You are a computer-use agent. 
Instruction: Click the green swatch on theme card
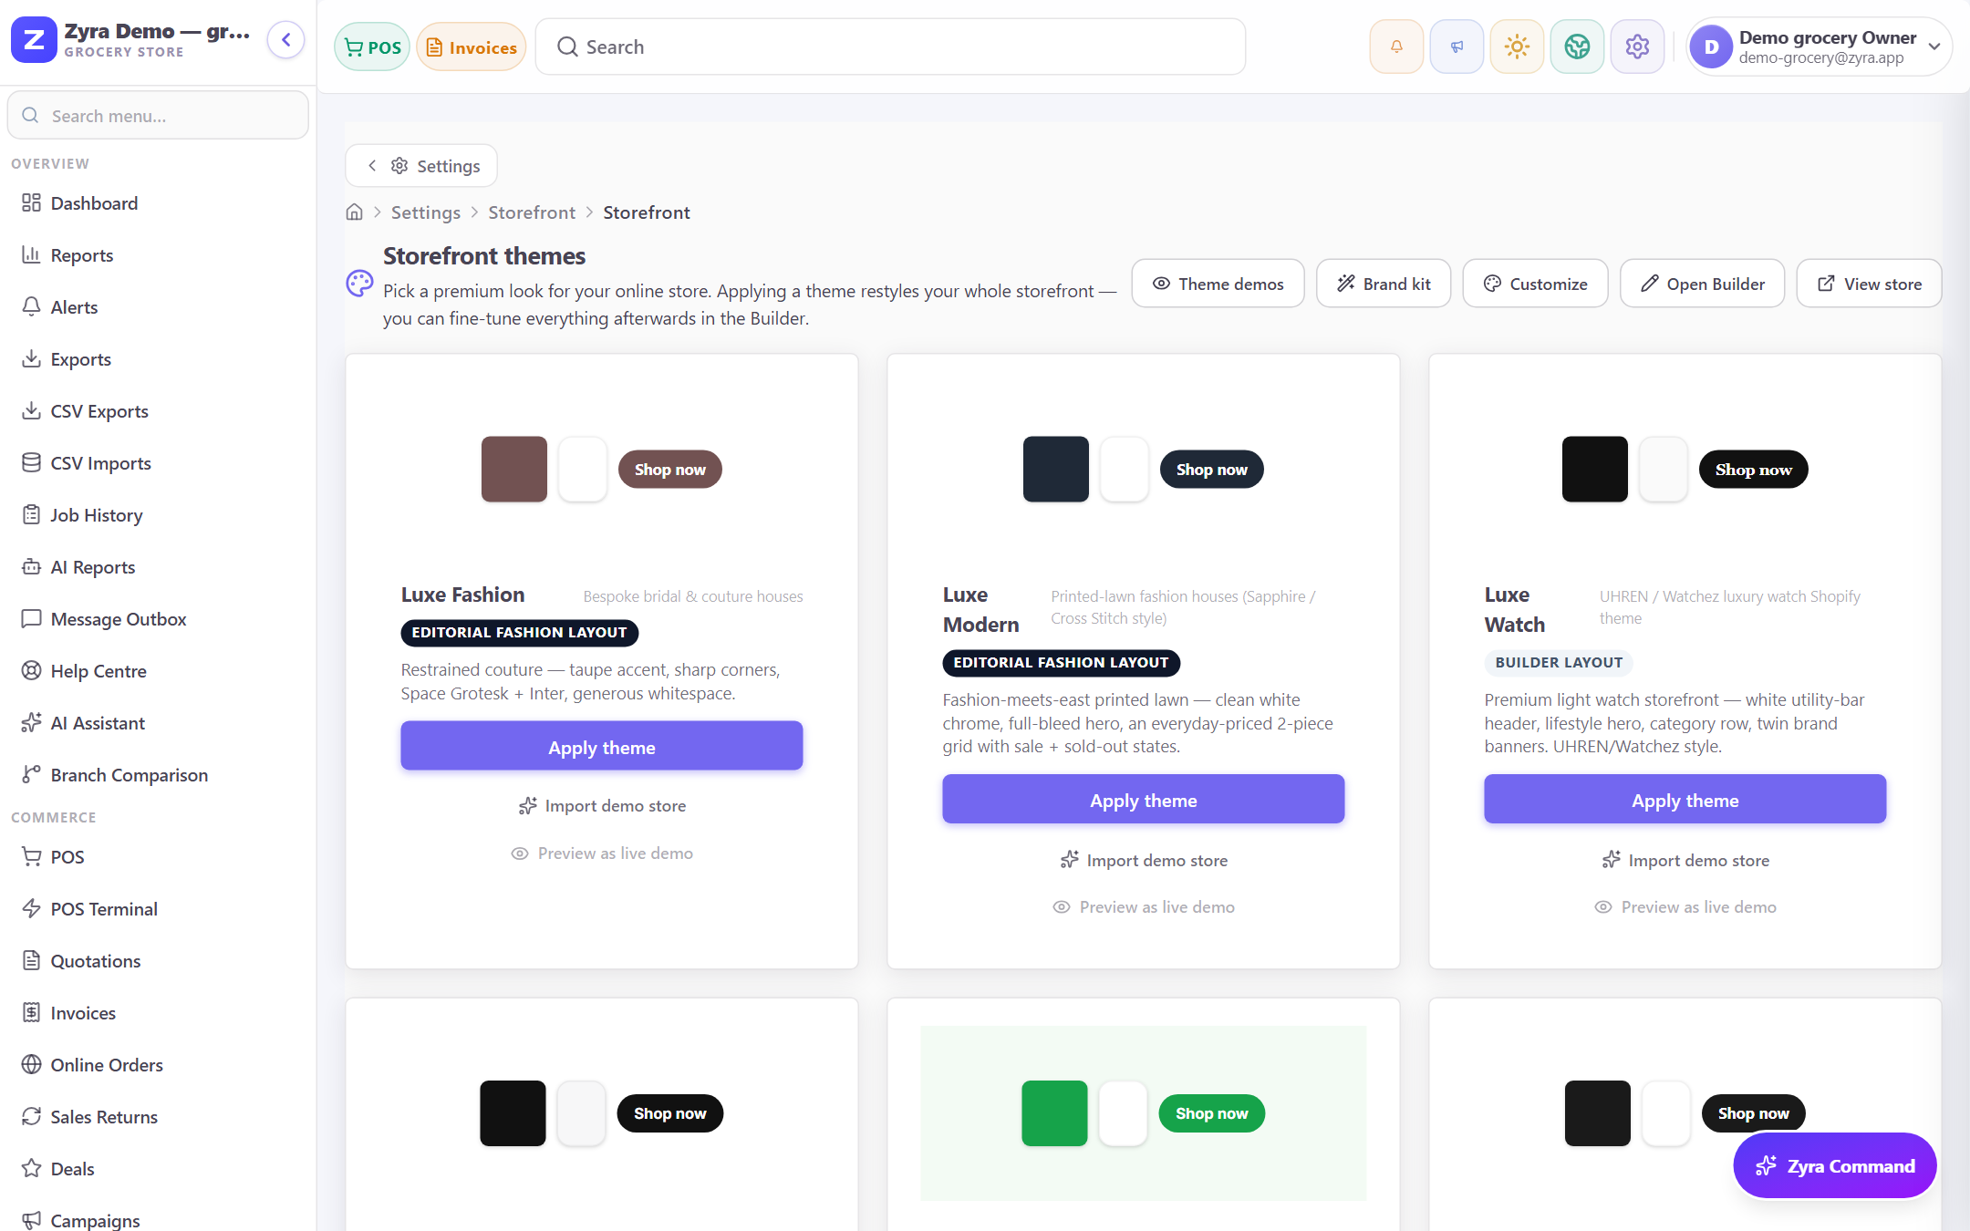click(x=1054, y=1113)
